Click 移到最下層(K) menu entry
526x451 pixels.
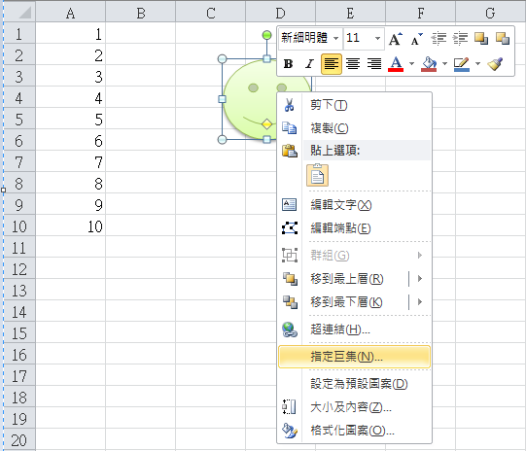346,302
